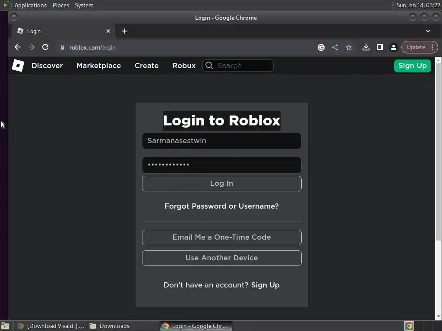The image size is (442, 331).
Task: Toggle the side panel icon
Action: pyautogui.click(x=380, y=47)
